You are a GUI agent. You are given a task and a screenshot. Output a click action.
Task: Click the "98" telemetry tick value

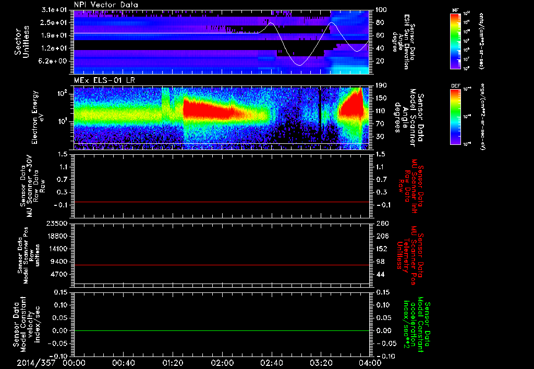380,262
